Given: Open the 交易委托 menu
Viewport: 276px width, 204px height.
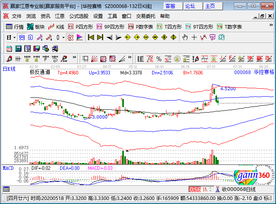Looking at the screenshot, I should [146, 16].
